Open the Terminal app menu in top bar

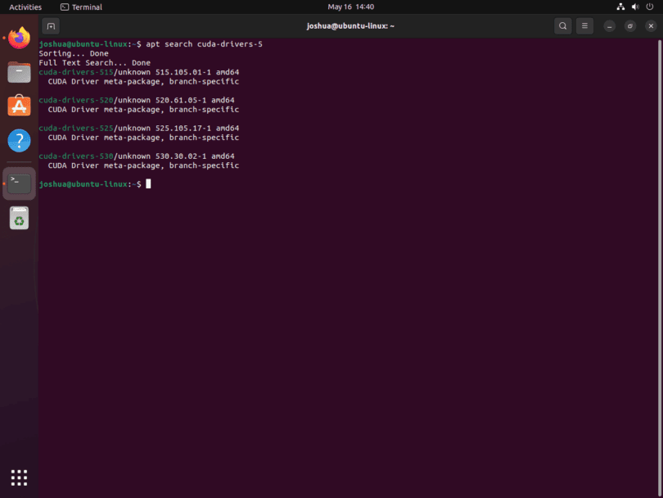[x=80, y=7]
